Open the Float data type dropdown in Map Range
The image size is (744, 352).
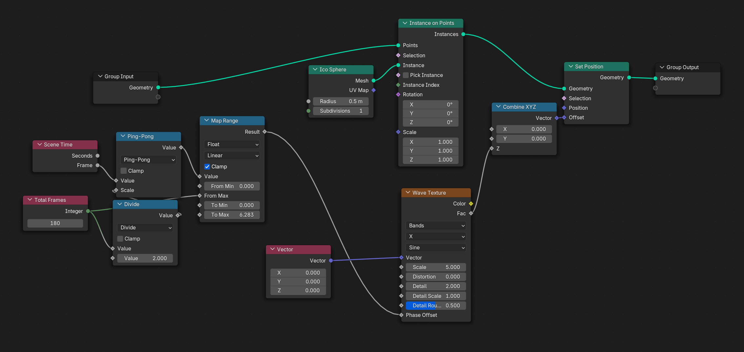(231, 144)
